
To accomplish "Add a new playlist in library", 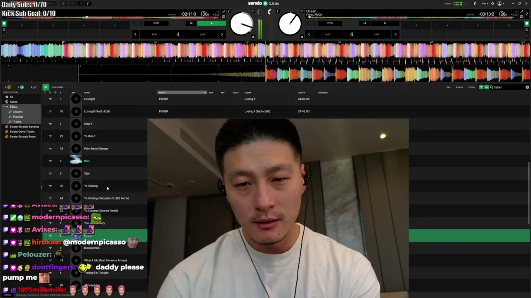I will coord(34,87).
